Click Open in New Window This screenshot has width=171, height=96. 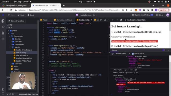click(143, 15)
